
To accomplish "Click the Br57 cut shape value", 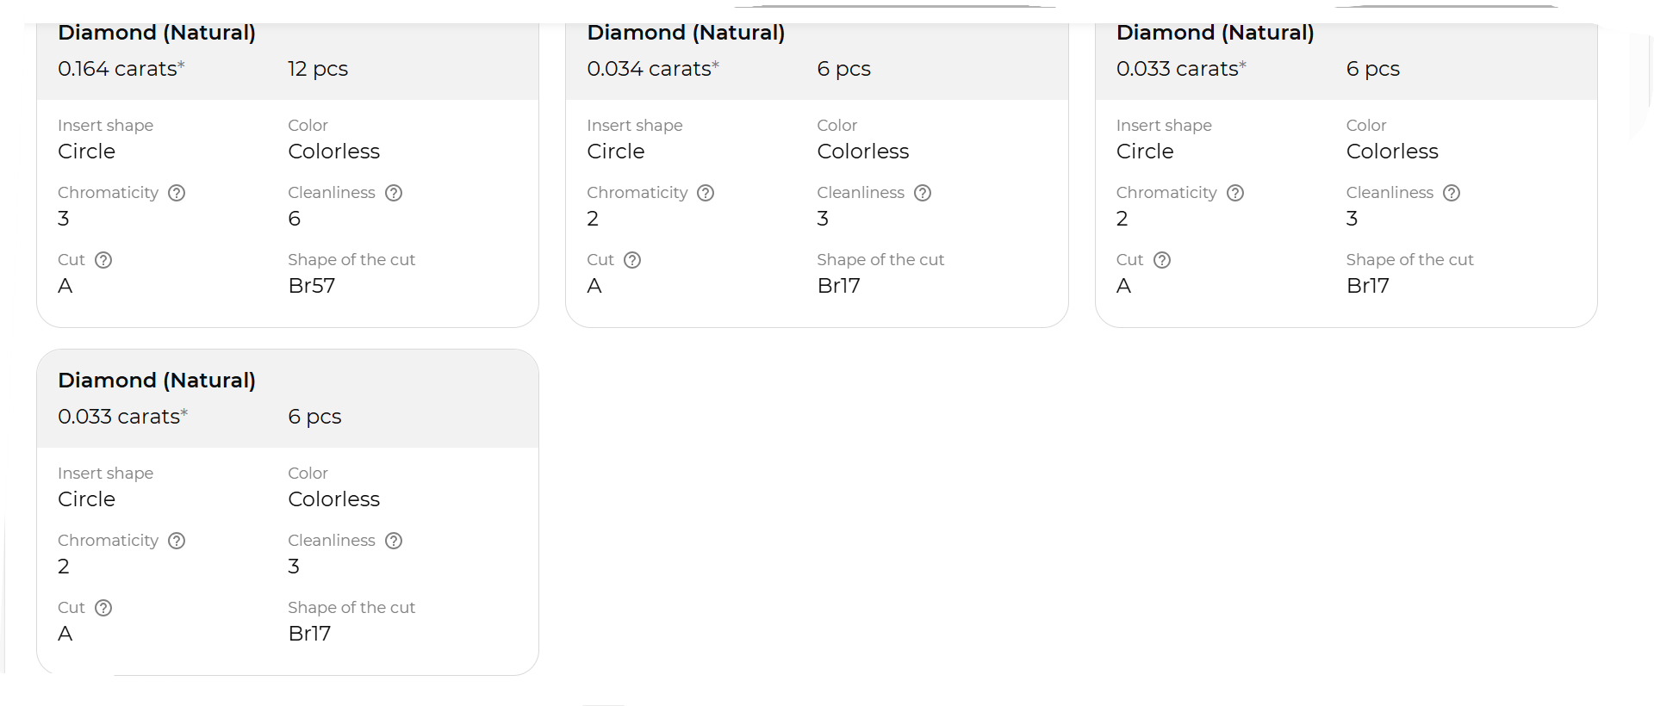I will point(311,286).
